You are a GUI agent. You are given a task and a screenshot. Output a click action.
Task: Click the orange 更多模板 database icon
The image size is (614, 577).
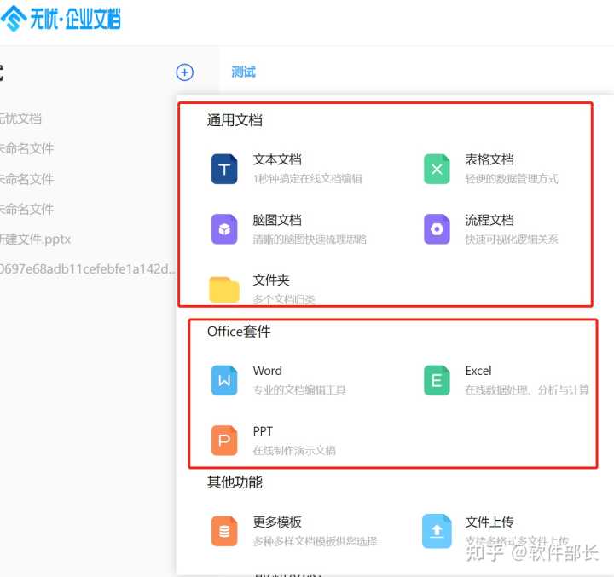pyautogui.click(x=224, y=531)
